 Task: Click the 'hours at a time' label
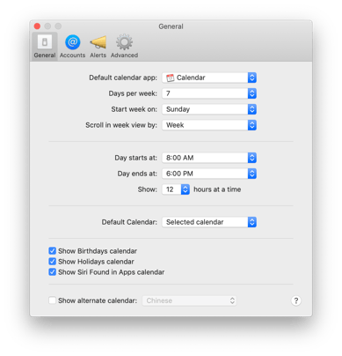point(217,189)
